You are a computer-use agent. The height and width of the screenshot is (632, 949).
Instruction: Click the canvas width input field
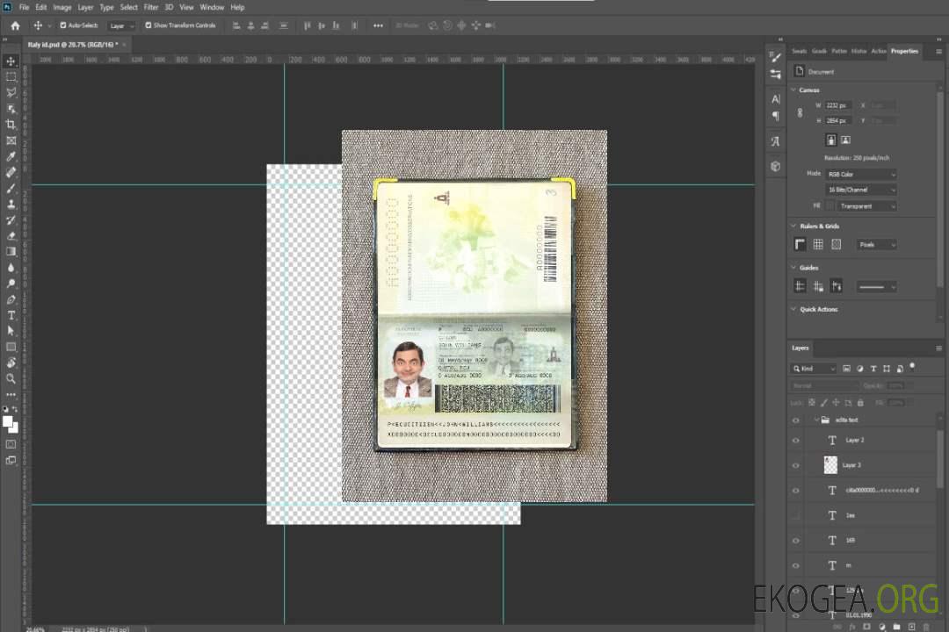(838, 105)
